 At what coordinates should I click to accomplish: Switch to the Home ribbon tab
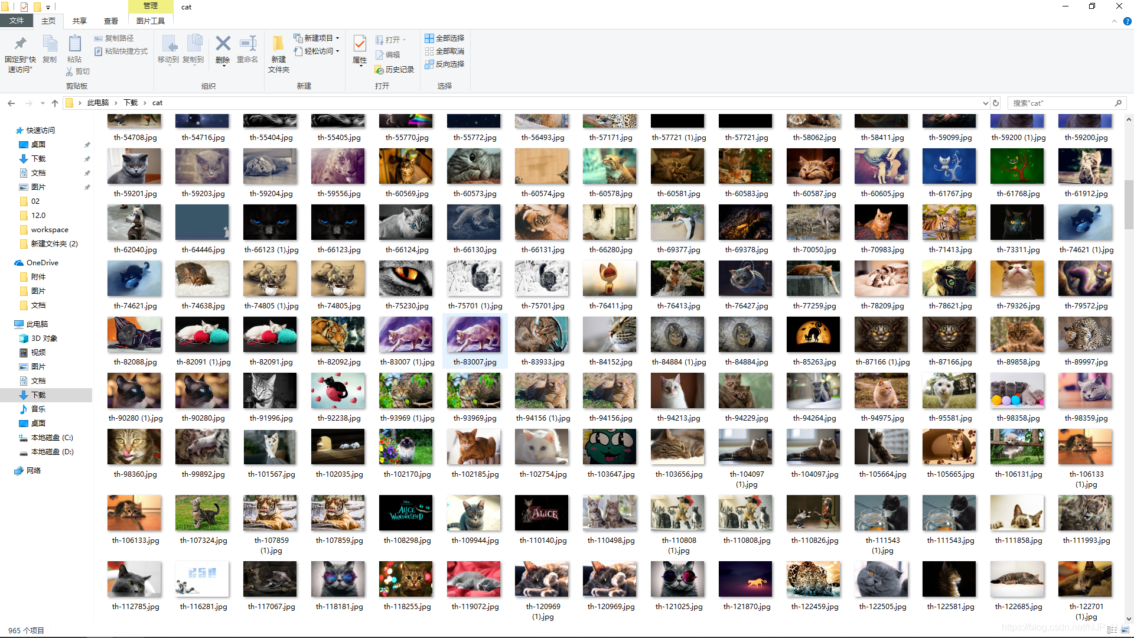48,21
